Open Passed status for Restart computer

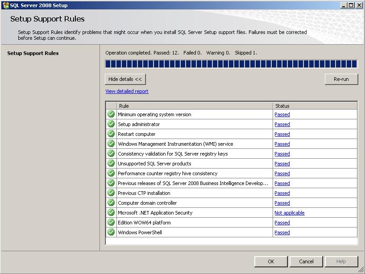tap(282, 134)
